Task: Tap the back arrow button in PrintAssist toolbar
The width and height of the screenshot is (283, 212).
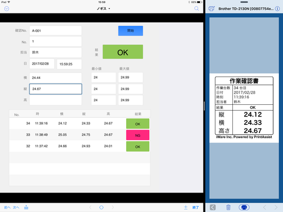Action: tap(213, 207)
